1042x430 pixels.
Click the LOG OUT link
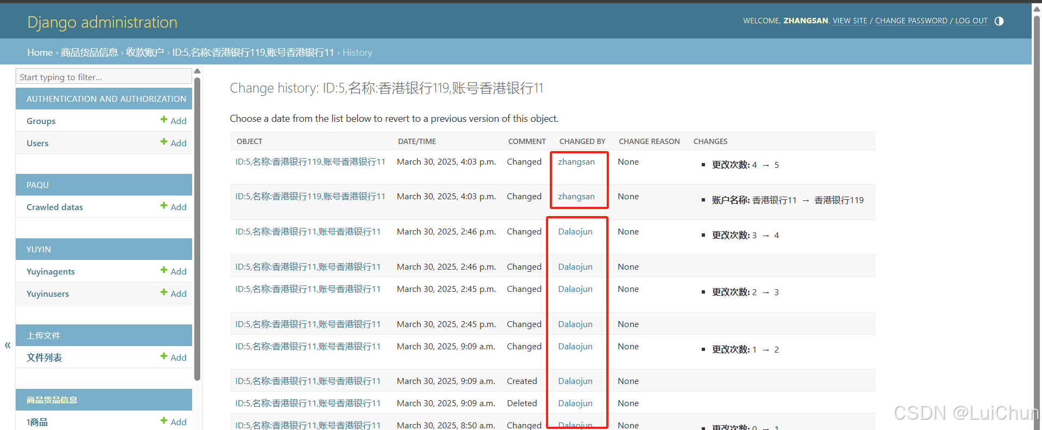[971, 21]
